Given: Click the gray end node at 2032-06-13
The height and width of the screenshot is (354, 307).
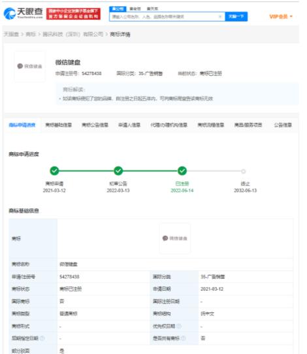Looking at the screenshot, I should pos(244,171).
